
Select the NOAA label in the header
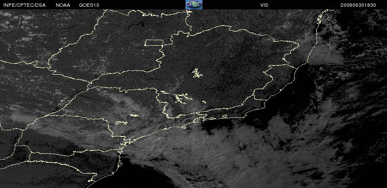pyautogui.click(x=63, y=5)
